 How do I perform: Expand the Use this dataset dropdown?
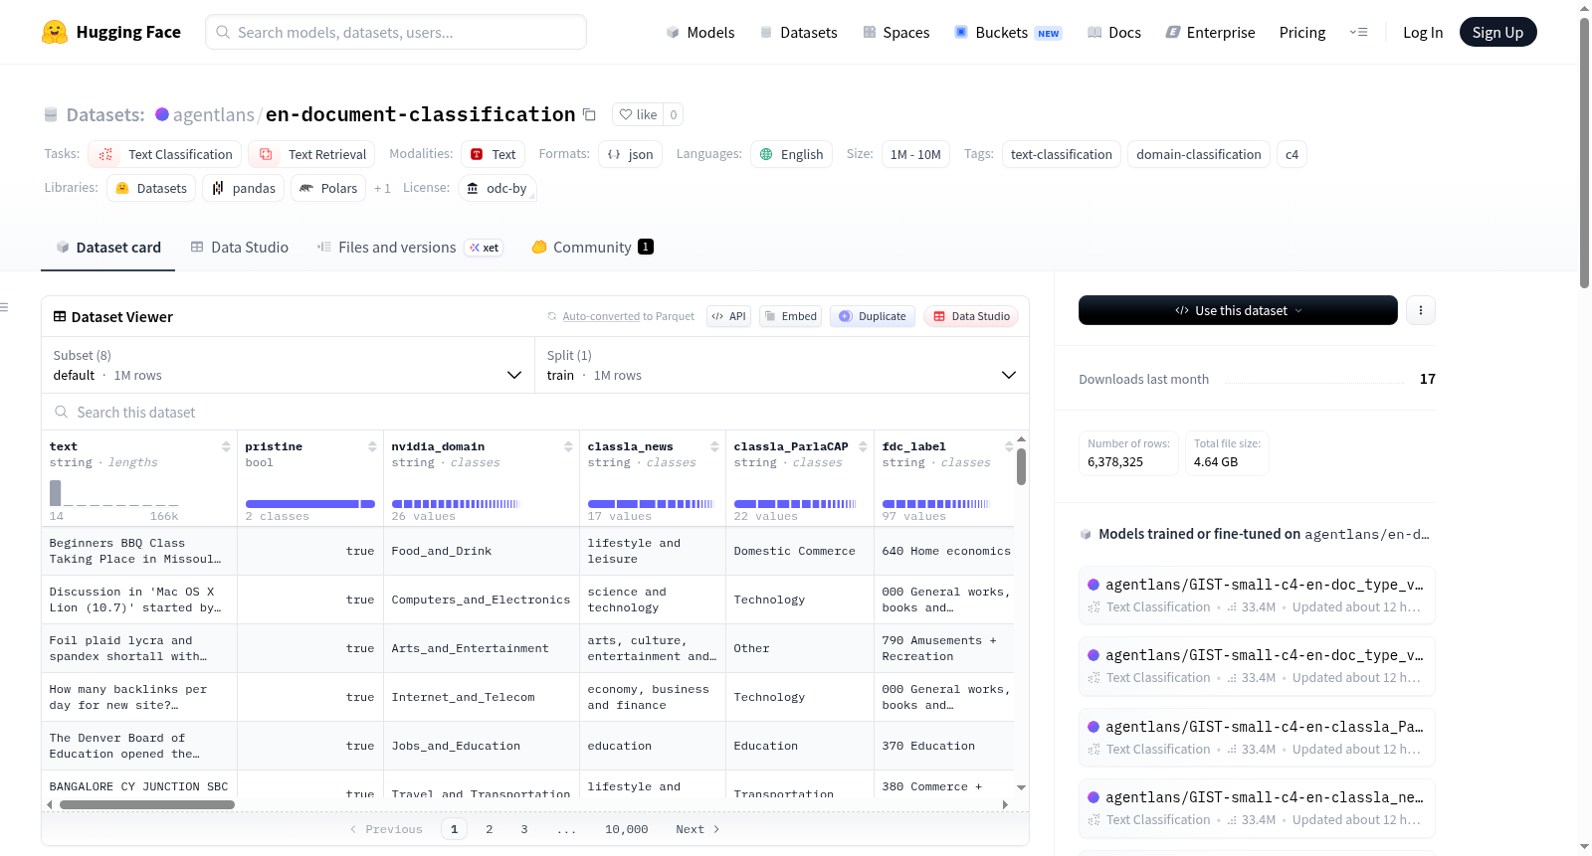pos(1238,310)
